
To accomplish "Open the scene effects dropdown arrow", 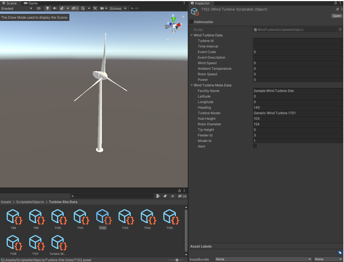I will [68, 8].
